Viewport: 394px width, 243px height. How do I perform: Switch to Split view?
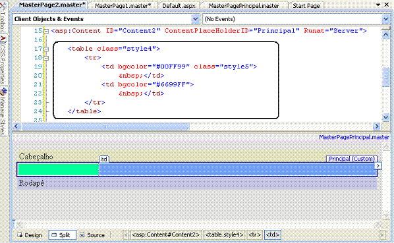tap(62, 235)
